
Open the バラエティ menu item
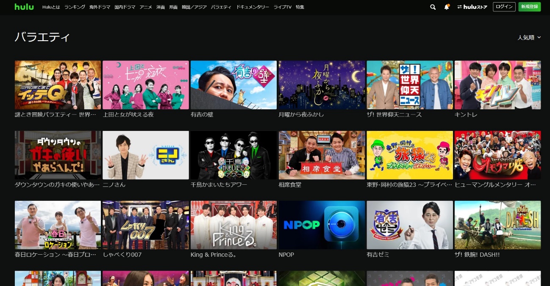coord(221,7)
